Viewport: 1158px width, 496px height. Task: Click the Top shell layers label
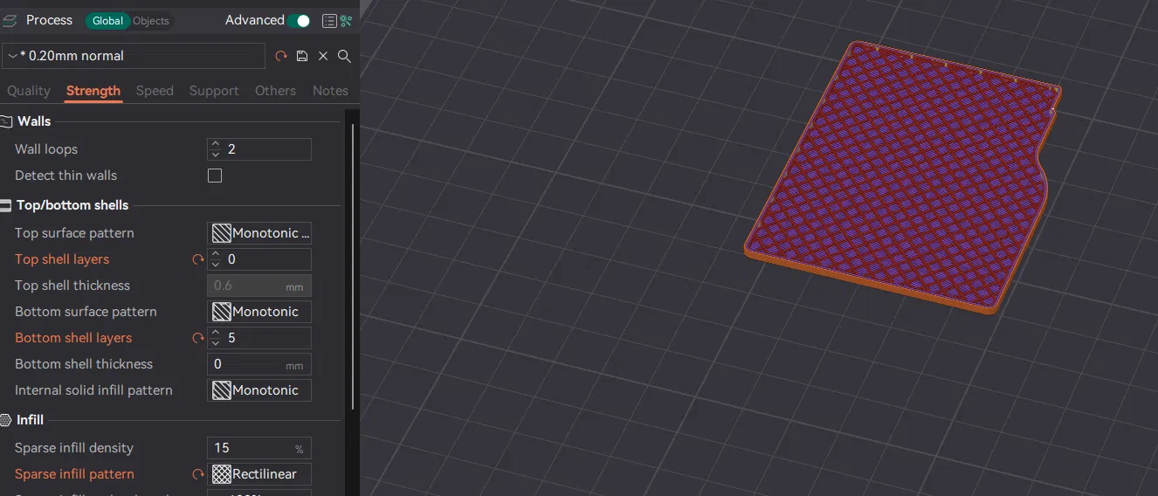coord(62,259)
